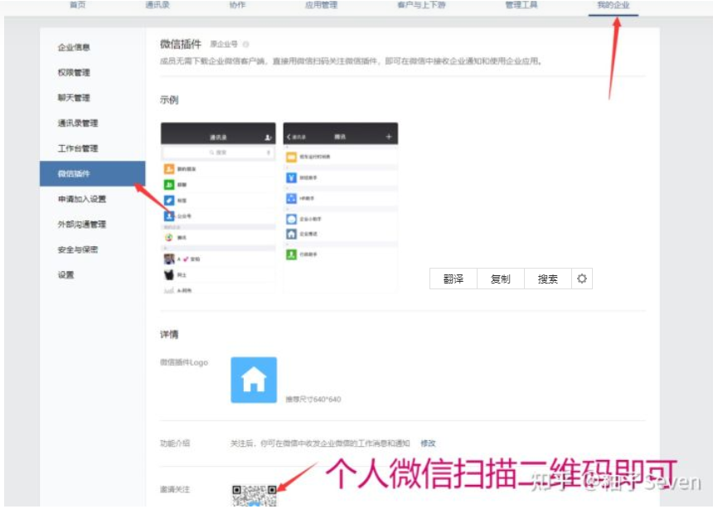713x509 pixels.
Task: Open 设置 in the sidebar
Action: [x=66, y=274]
